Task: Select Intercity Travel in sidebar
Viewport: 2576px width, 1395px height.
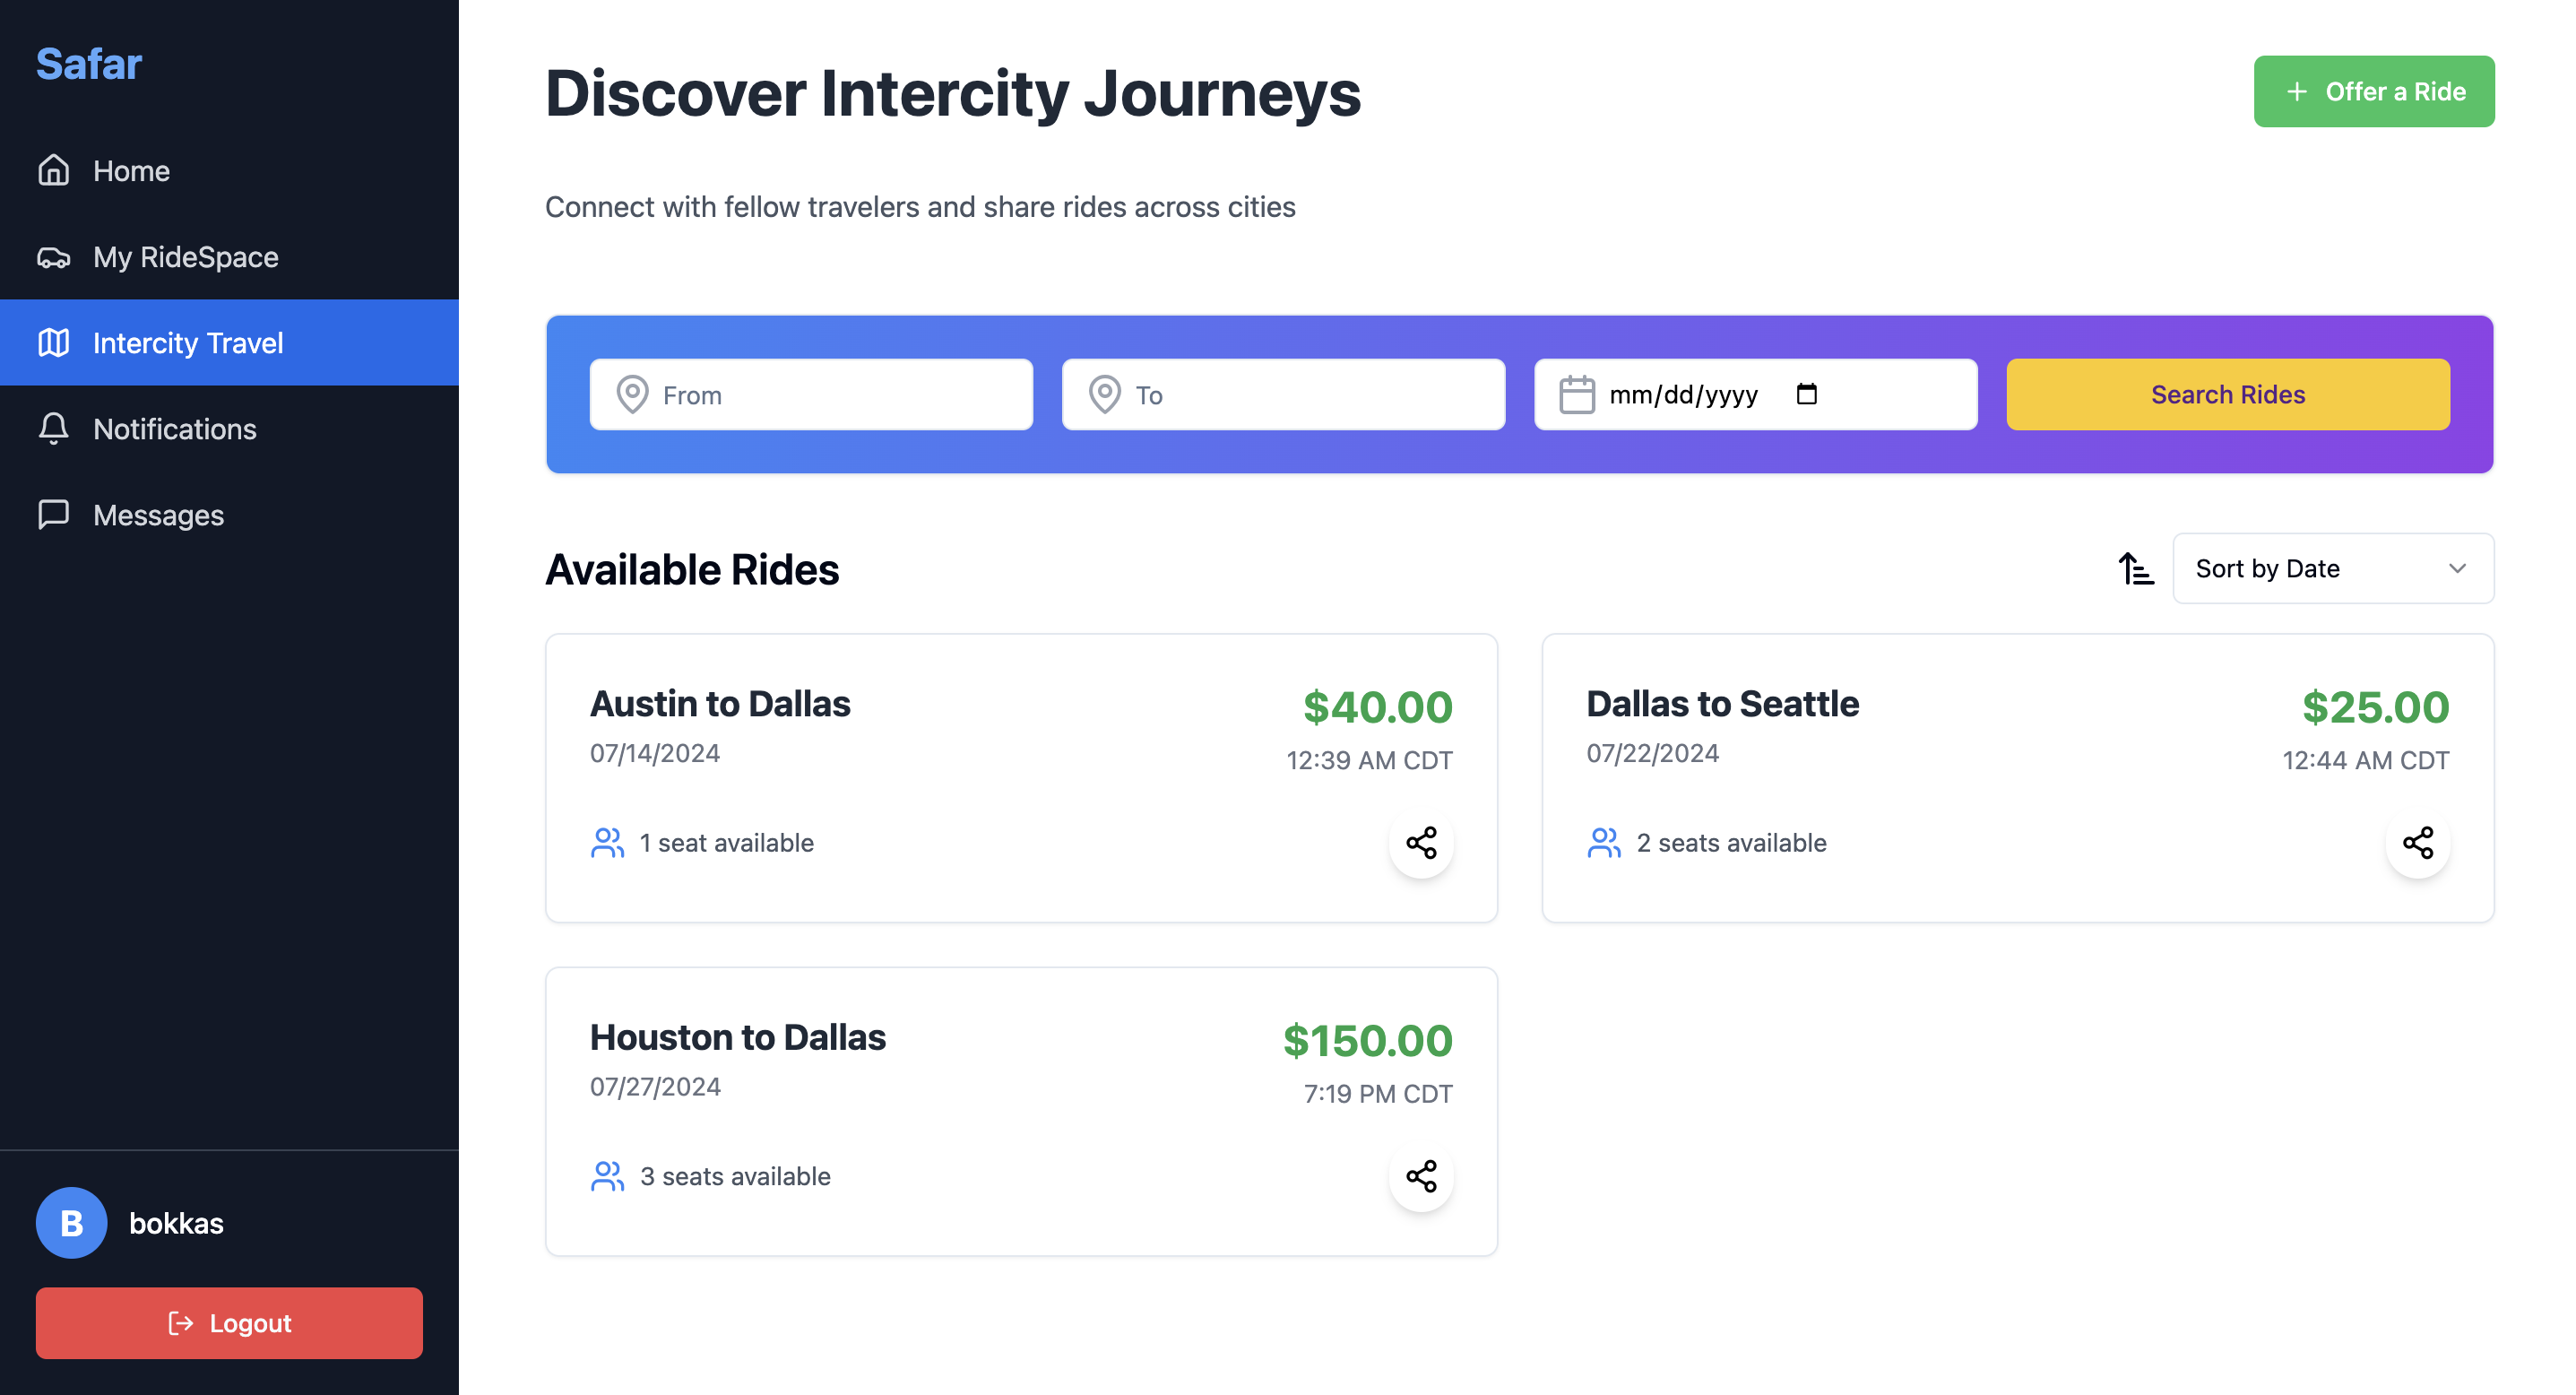Action: (229, 343)
